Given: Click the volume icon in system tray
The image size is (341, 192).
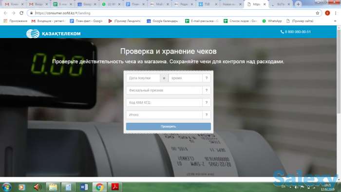Looking at the screenshot, I should [x=296, y=187].
